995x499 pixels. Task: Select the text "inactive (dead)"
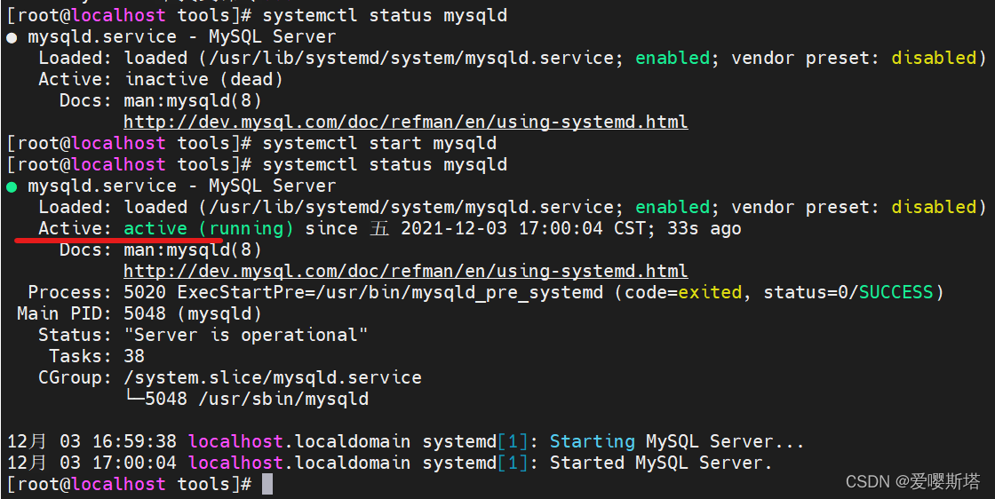click(x=203, y=79)
